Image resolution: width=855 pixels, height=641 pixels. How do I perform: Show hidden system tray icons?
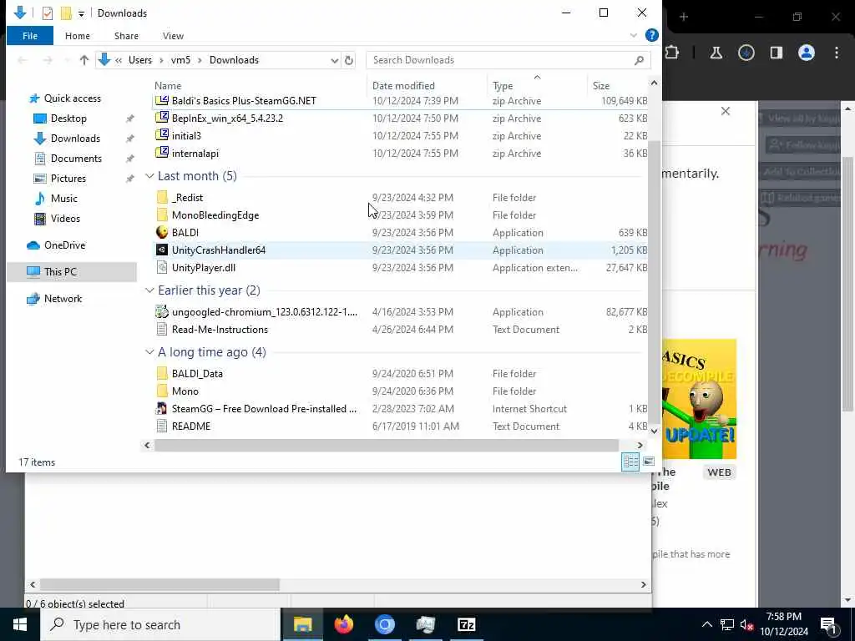(x=706, y=624)
